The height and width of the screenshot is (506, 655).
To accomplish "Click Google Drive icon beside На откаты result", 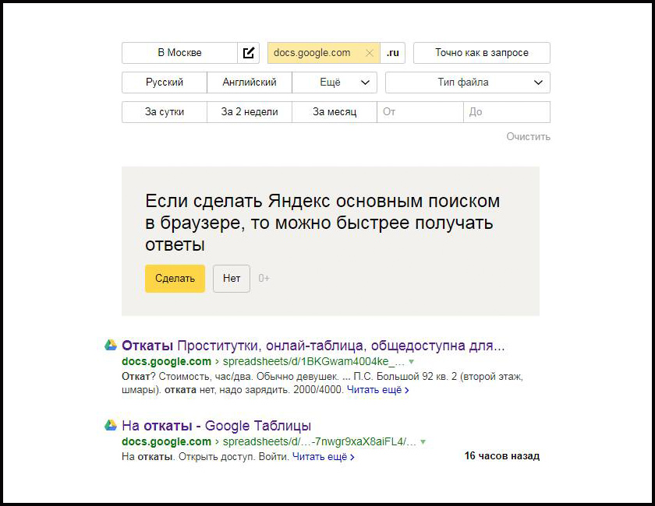I will [x=112, y=426].
